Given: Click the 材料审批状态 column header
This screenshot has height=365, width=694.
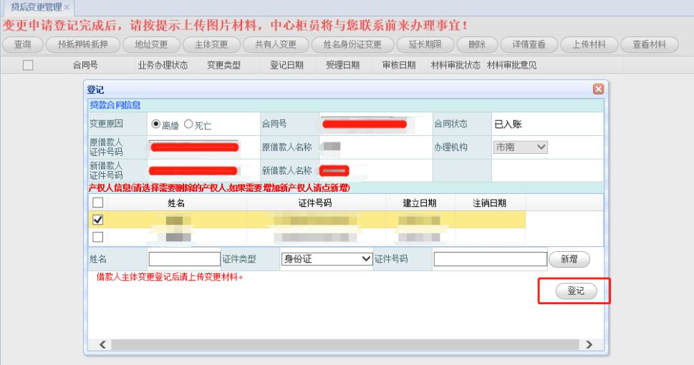Looking at the screenshot, I should point(456,65).
